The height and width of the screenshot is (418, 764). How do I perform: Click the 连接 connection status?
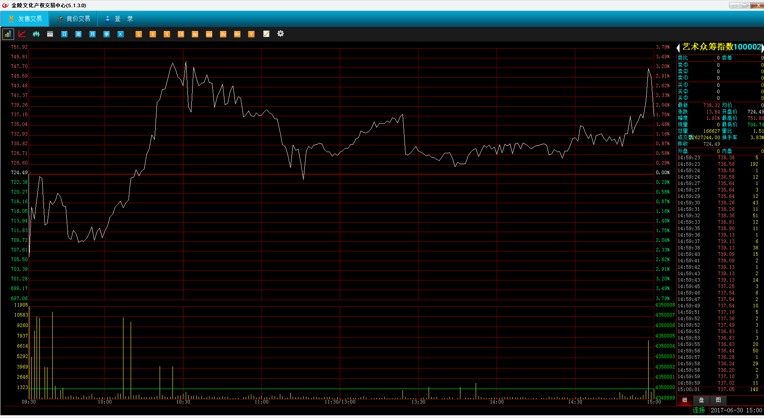[699, 410]
